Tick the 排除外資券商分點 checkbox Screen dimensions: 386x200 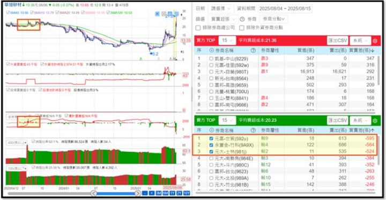pos(241,28)
